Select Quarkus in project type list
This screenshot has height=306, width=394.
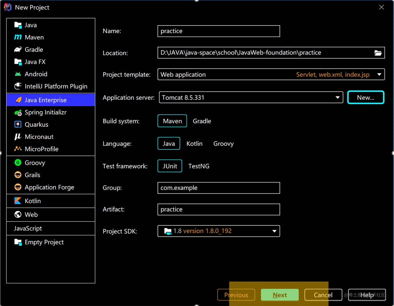pyautogui.click(x=51, y=124)
